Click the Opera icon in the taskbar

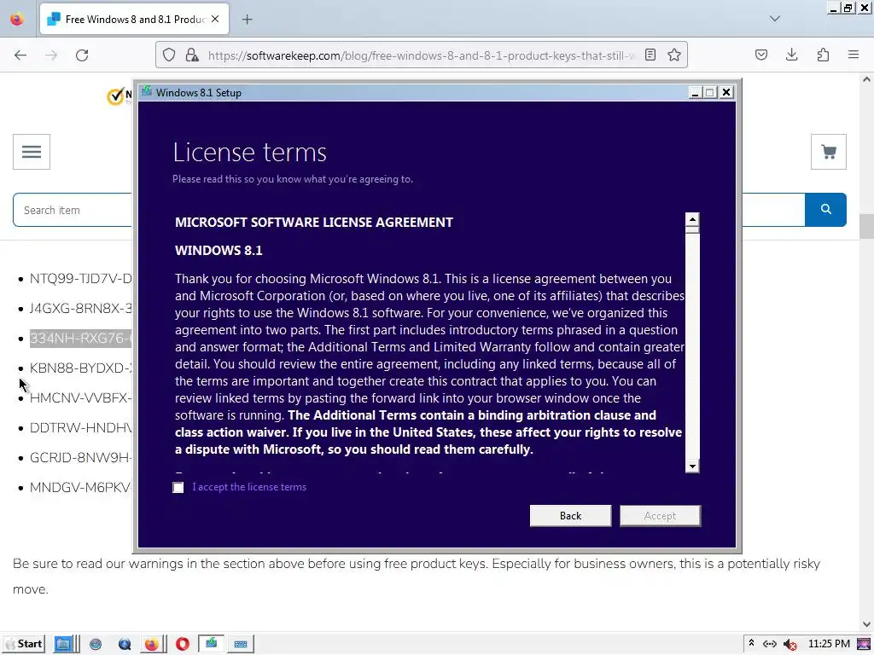coord(183,645)
